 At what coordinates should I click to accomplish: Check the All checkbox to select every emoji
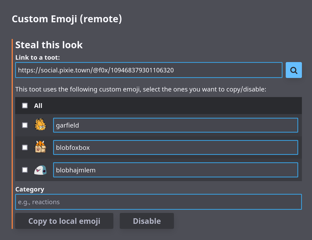[x=25, y=105]
